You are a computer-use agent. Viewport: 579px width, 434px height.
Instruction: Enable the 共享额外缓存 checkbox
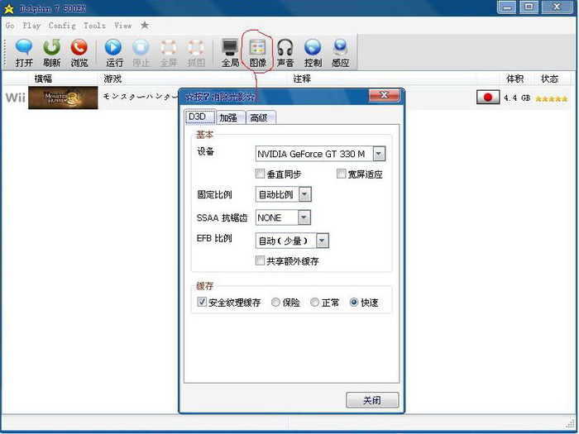(x=260, y=261)
